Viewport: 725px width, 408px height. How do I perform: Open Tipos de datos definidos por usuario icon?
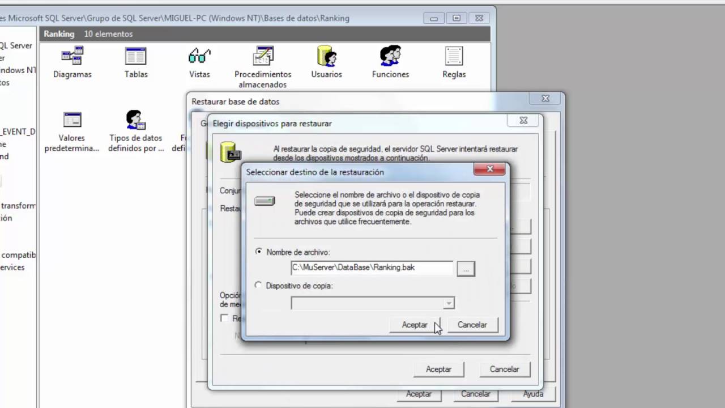[x=136, y=120]
